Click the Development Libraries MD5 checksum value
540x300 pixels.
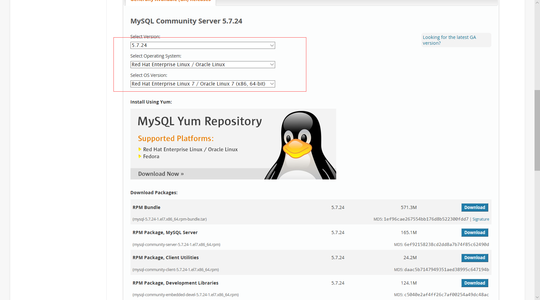pyautogui.click(x=446, y=295)
